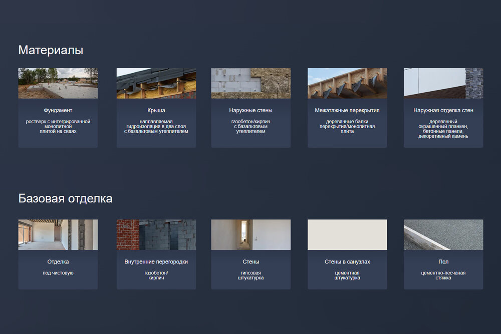Select the Крыша card title
The width and height of the screenshot is (501, 334).
point(156,110)
